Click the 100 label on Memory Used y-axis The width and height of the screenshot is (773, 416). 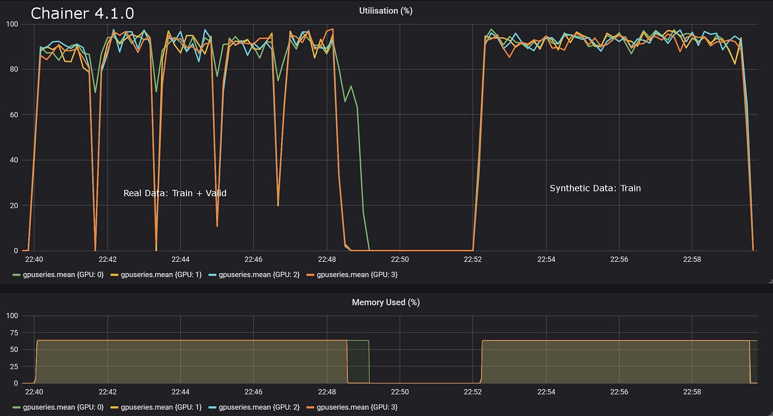(12, 316)
